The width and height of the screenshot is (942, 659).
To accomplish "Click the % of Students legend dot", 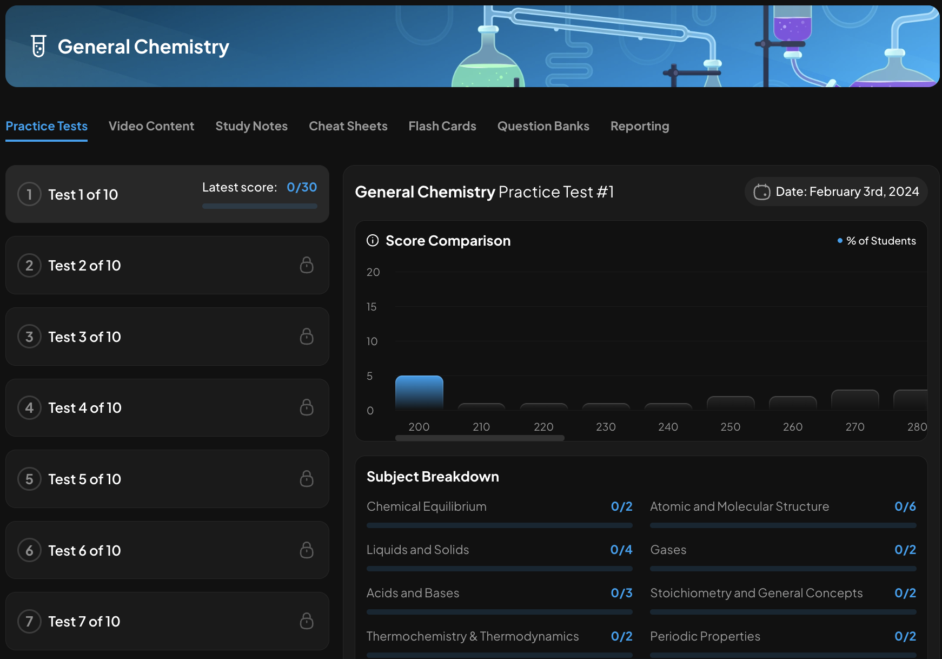I will (840, 241).
